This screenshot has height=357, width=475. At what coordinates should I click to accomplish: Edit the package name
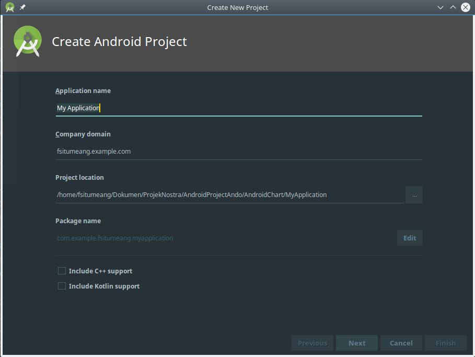click(410, 238)
